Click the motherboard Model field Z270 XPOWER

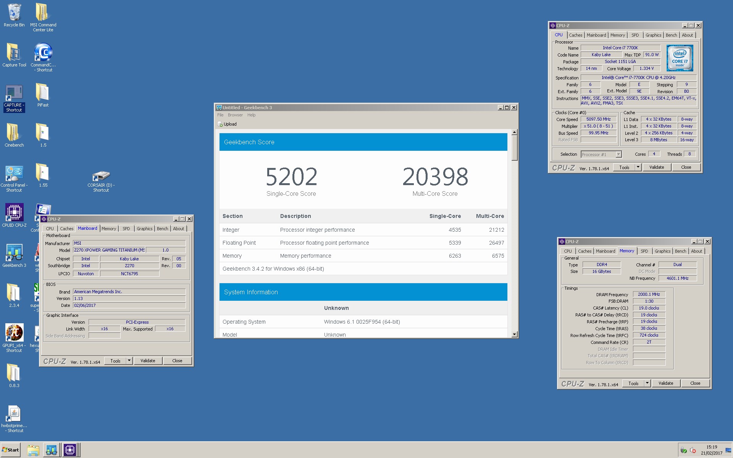(x=109, y=250)
